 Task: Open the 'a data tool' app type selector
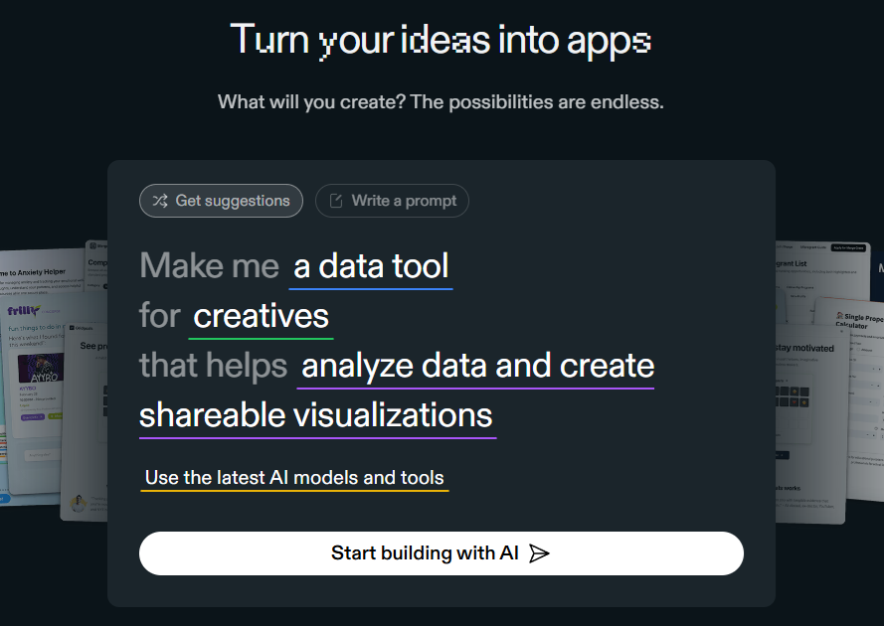click(x=371, y=266)
